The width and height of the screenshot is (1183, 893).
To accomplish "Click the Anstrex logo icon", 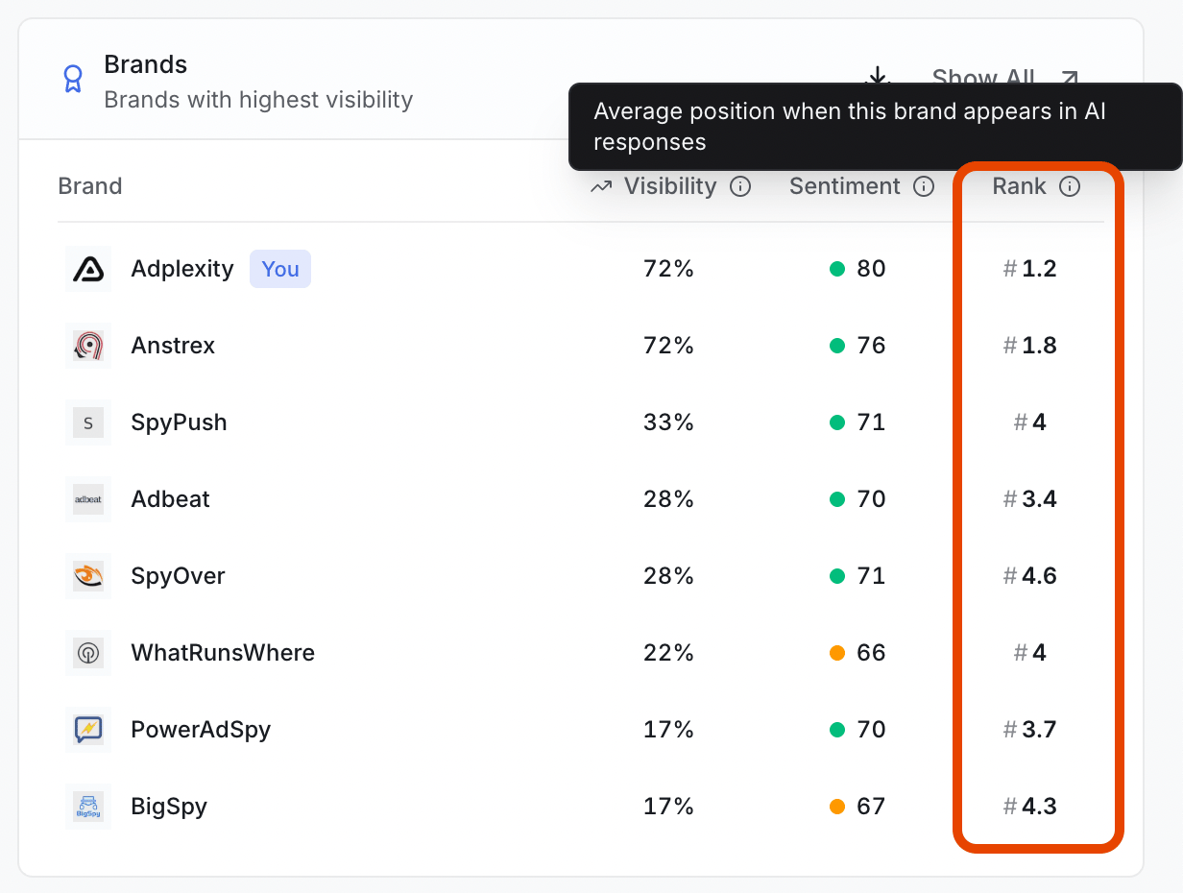I will 88,346.
